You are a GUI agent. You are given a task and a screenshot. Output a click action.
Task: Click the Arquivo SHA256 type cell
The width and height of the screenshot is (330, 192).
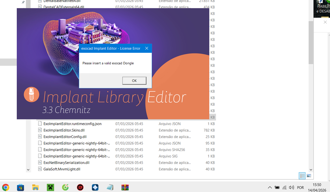pos(172,150)
